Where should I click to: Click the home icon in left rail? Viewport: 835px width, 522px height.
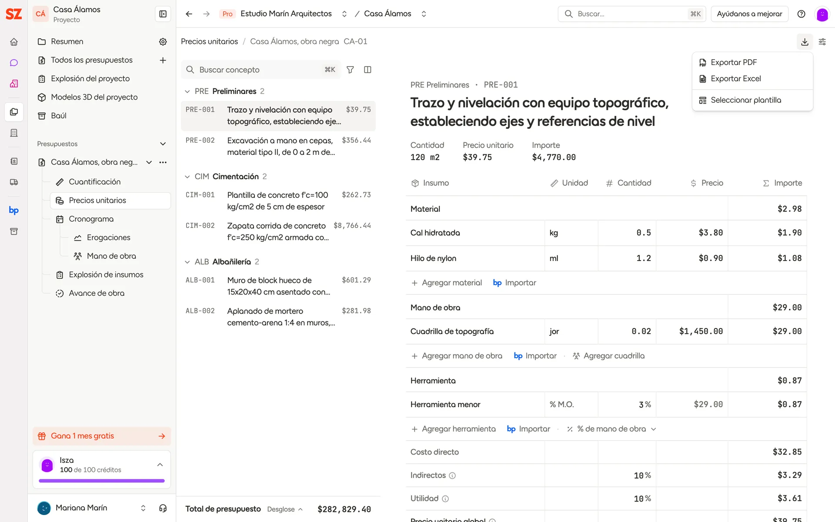[14, 42]
